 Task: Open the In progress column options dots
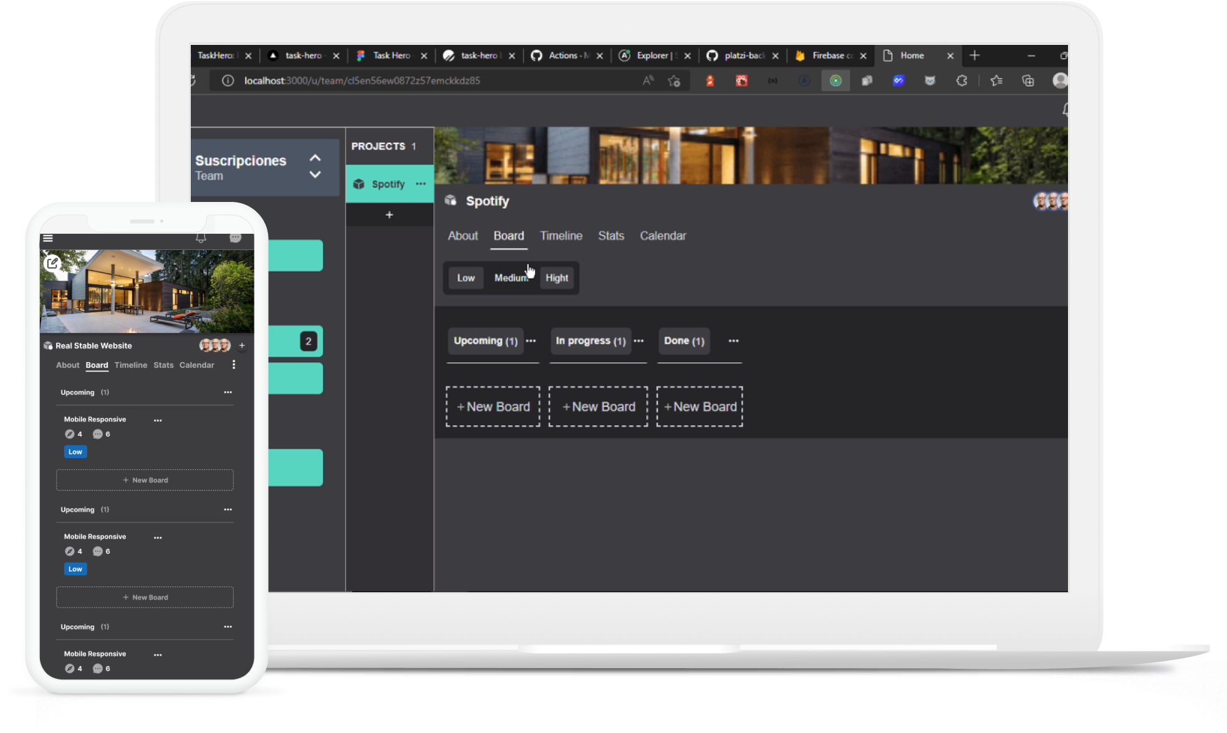639,341
